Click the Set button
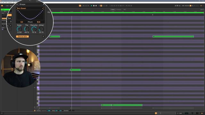 coord(9,18)
